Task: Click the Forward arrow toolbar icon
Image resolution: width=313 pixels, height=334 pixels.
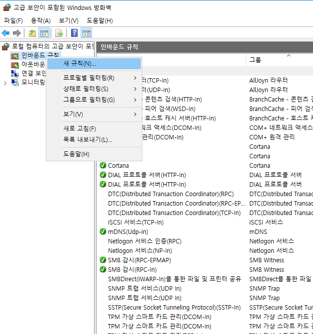Action: click(17, 33)
